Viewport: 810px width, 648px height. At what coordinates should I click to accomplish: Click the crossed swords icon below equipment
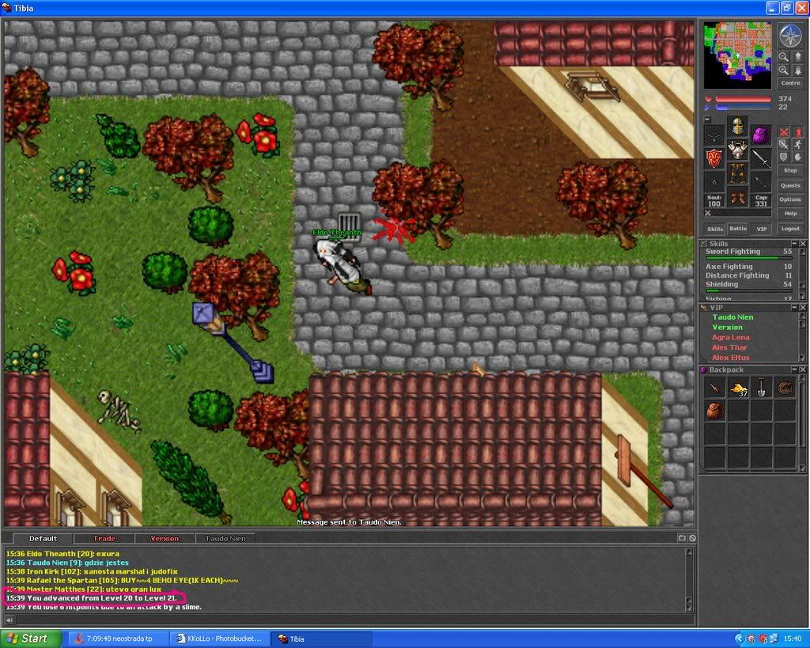708,213
